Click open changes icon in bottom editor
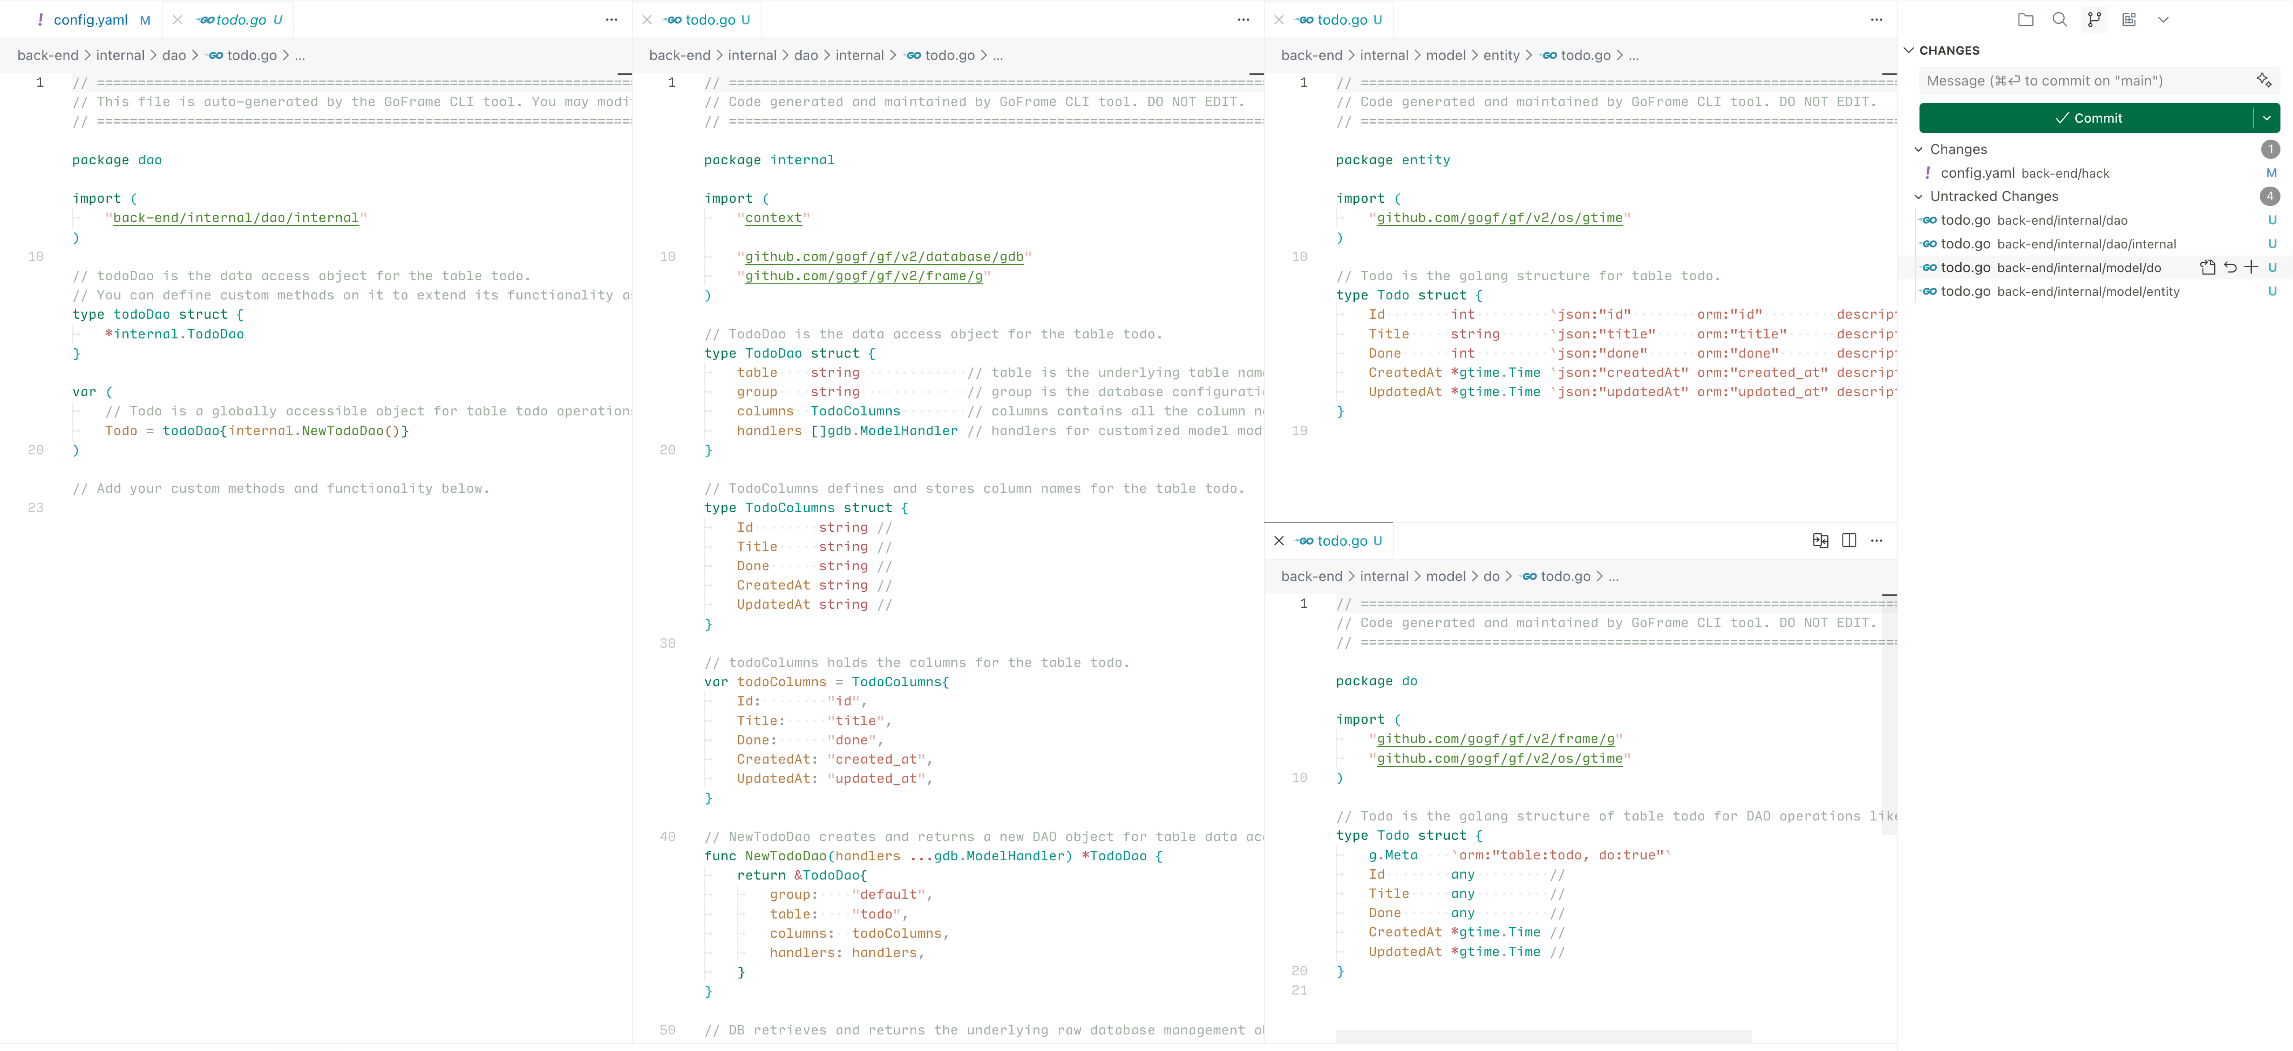This screenshot has width=2293, height=1051. [1821, 540]
